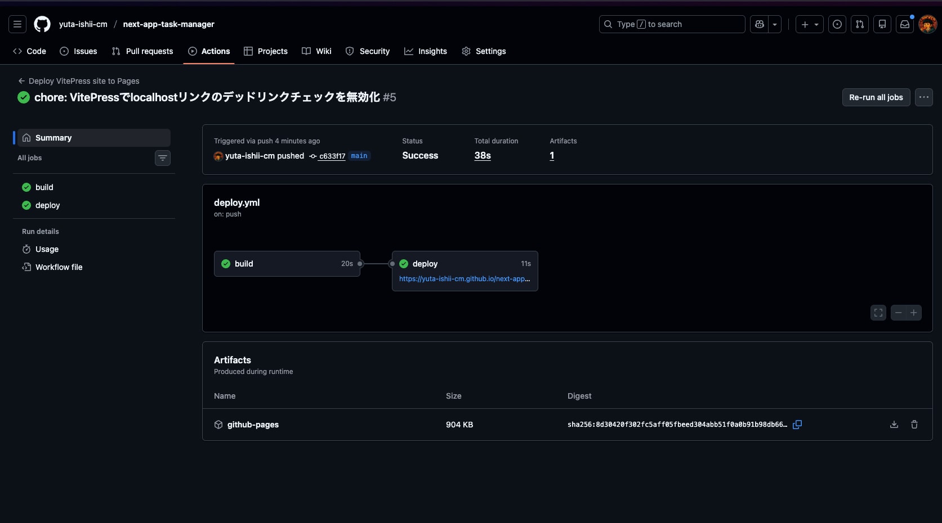The image size is (942, 523).
Task: Click the Re-run all jobs button
Action: click(876, 97)
